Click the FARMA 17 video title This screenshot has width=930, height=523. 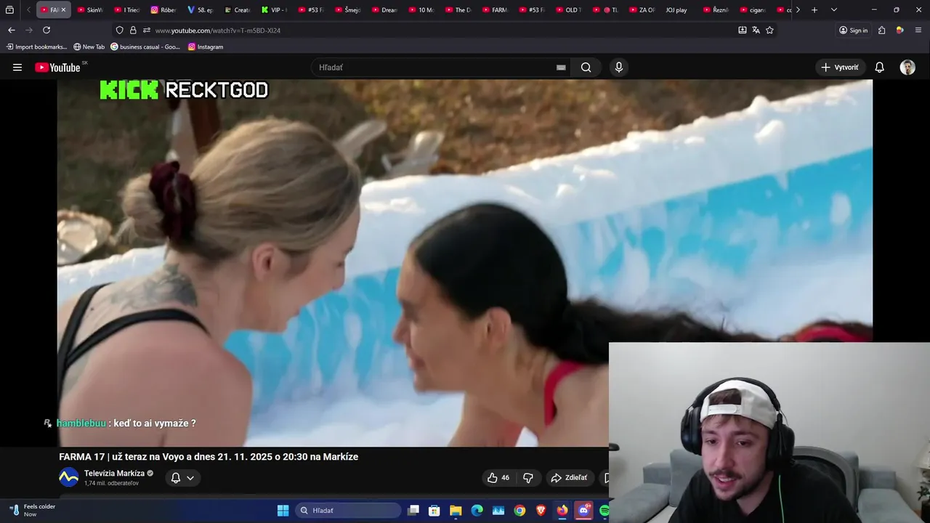[209, 457]
